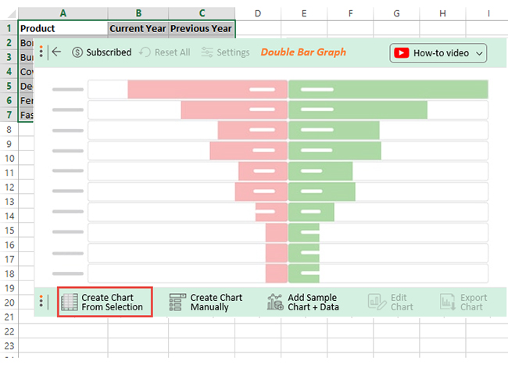
Task: Select column F header
Action: point(350,13)
